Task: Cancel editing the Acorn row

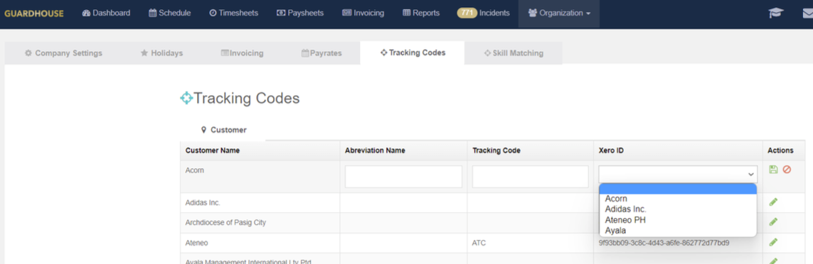Action: 787,170
